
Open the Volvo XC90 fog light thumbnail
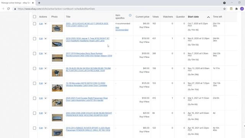[57, 28]
